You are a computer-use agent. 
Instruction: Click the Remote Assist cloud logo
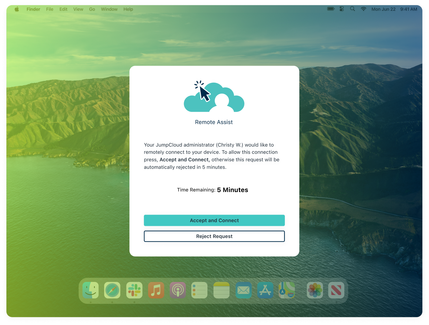tap(214, 96)
